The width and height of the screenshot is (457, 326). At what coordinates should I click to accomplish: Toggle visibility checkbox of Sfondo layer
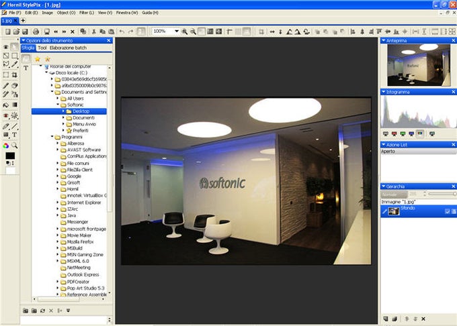click(448, 211)
